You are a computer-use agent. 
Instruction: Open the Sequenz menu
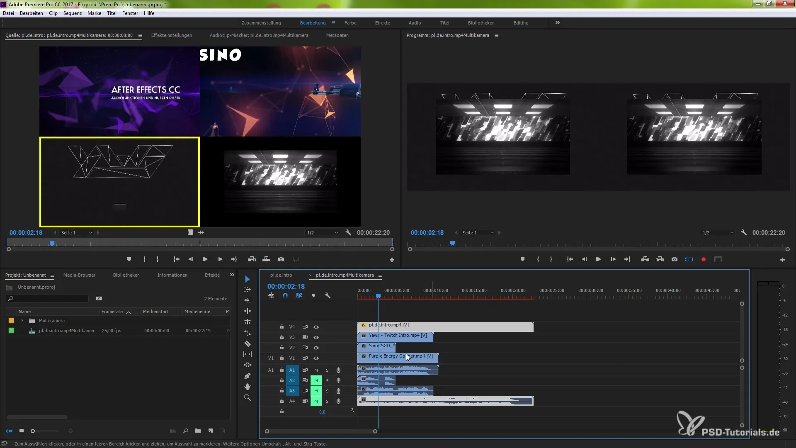point(73,13)
